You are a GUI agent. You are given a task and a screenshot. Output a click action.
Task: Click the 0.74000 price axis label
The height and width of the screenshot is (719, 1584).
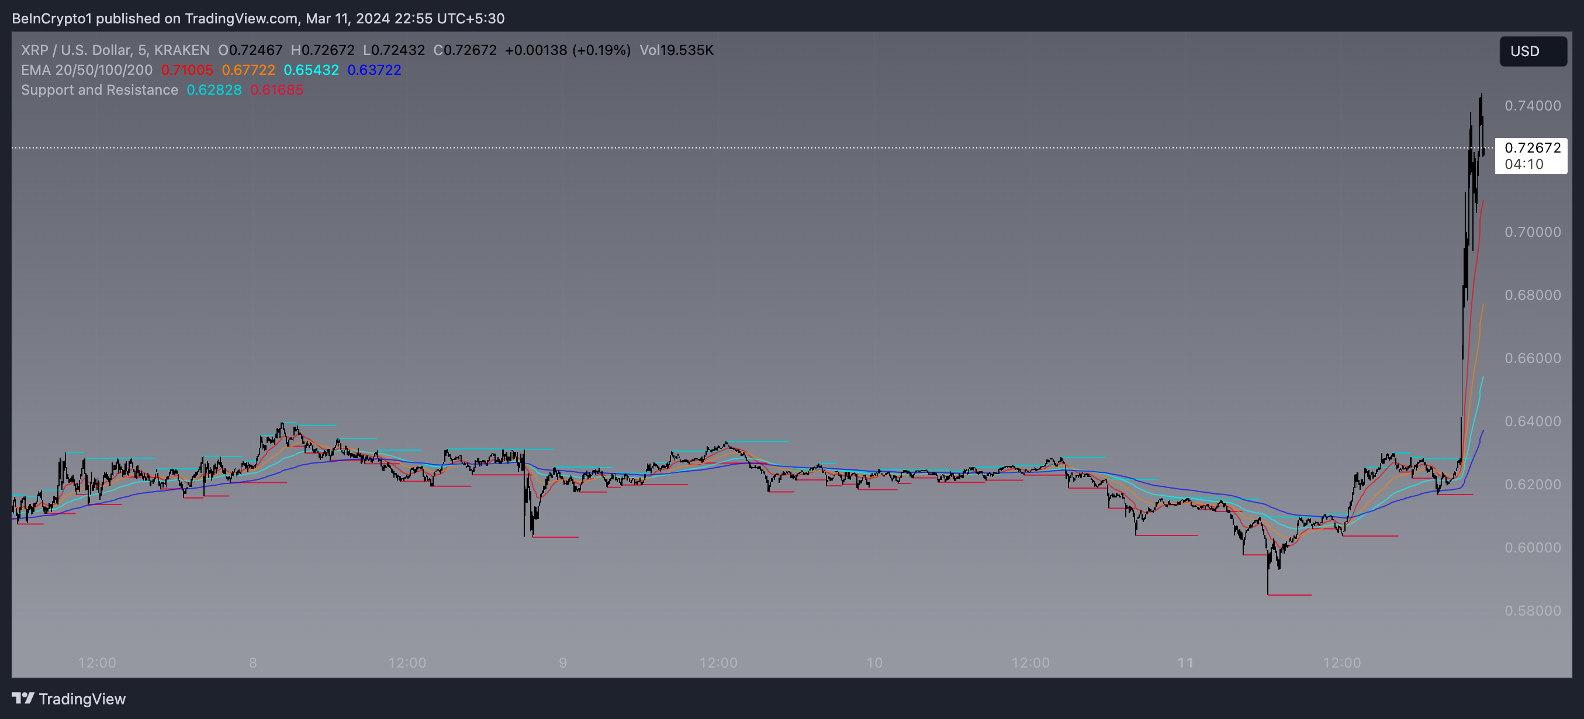[1532, 106]
